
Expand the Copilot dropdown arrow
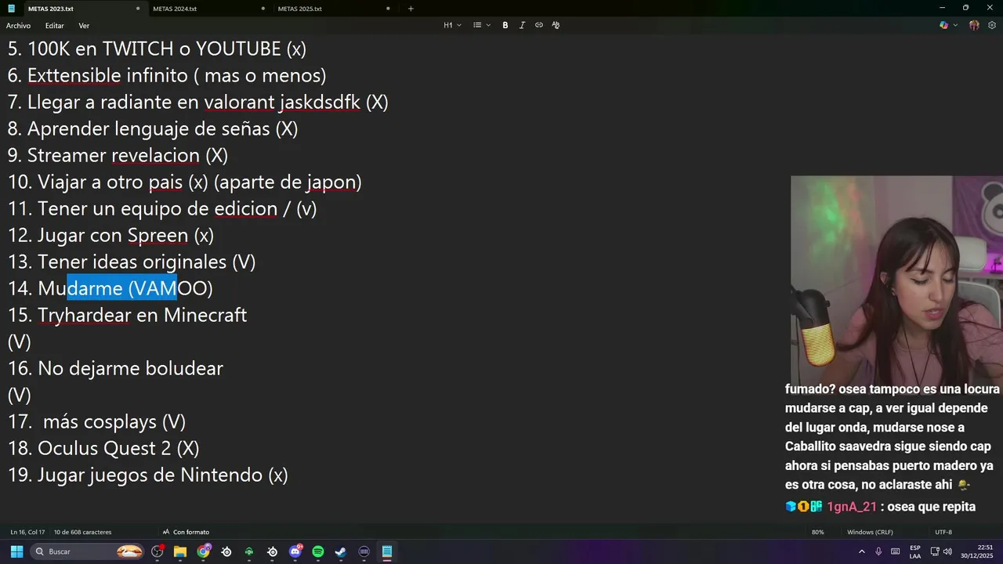(955, 25)
